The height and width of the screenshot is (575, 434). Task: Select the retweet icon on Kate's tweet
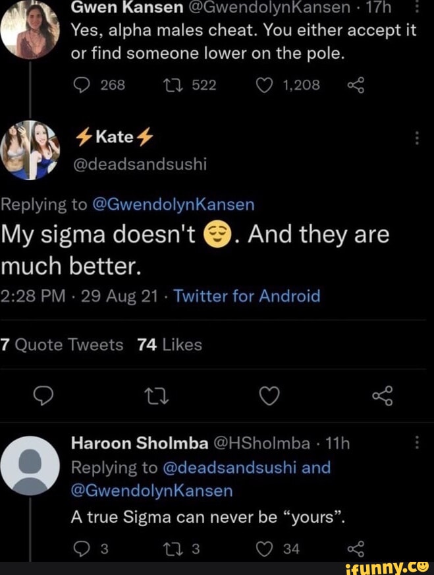click(x=156, y=394)
